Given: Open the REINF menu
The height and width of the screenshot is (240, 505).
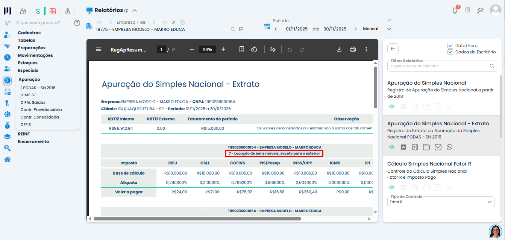Looking at the screenshot, I should tap(24, 134).
